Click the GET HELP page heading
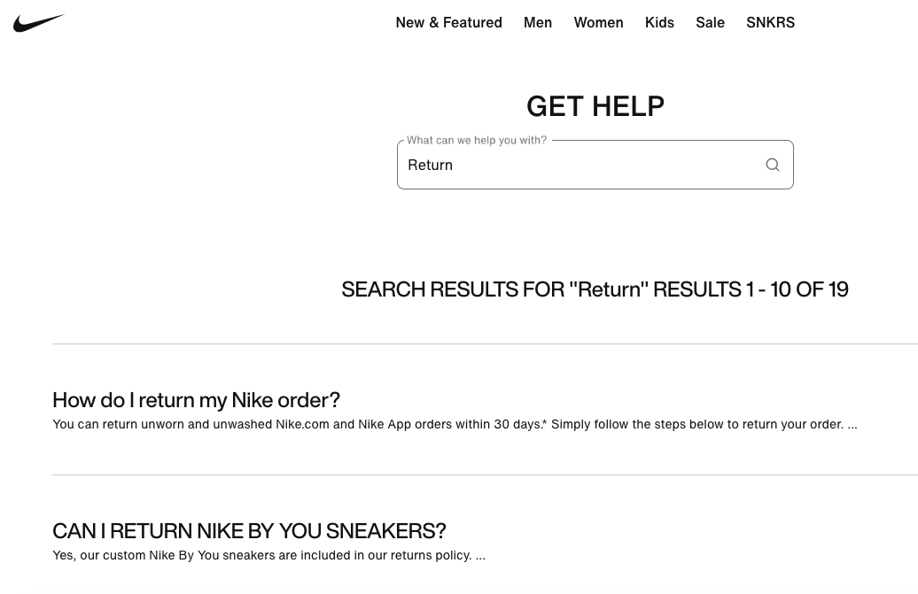 click(595, 106)
